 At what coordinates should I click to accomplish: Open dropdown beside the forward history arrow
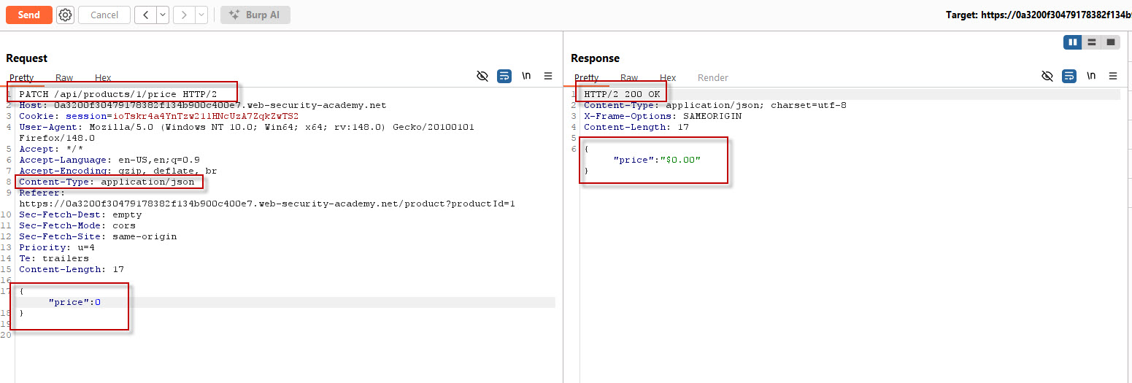click(201, 15)
